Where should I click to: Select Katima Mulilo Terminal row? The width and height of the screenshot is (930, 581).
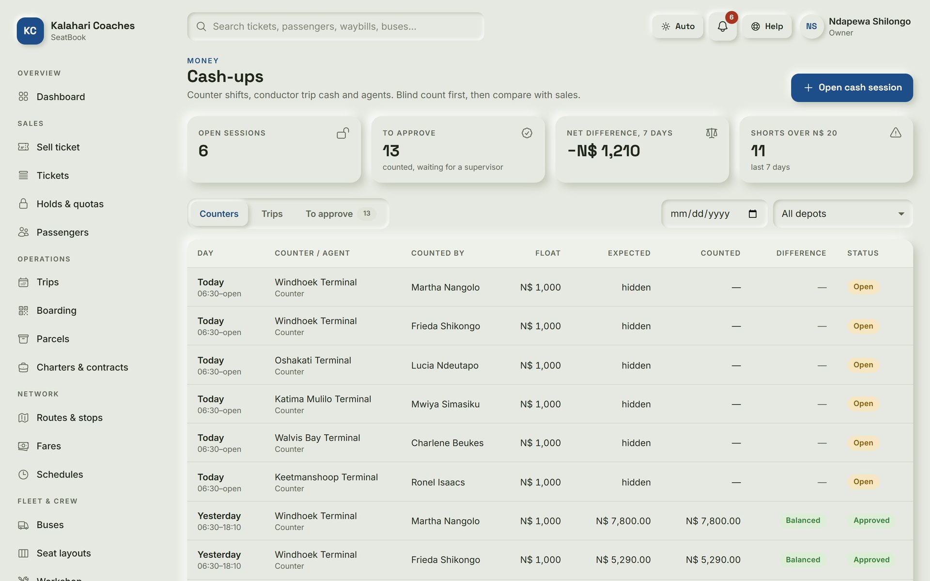click(550, 404)
